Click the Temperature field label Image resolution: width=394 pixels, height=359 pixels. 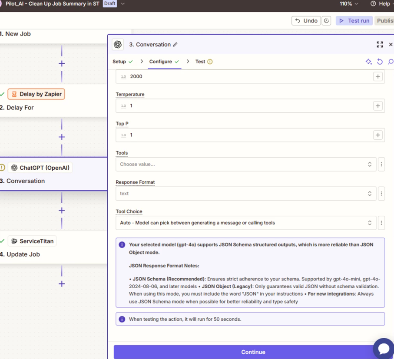point(130,94)
